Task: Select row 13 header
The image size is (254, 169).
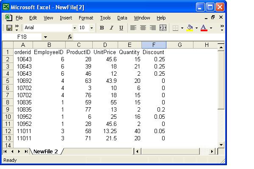Action: (8, 138)
